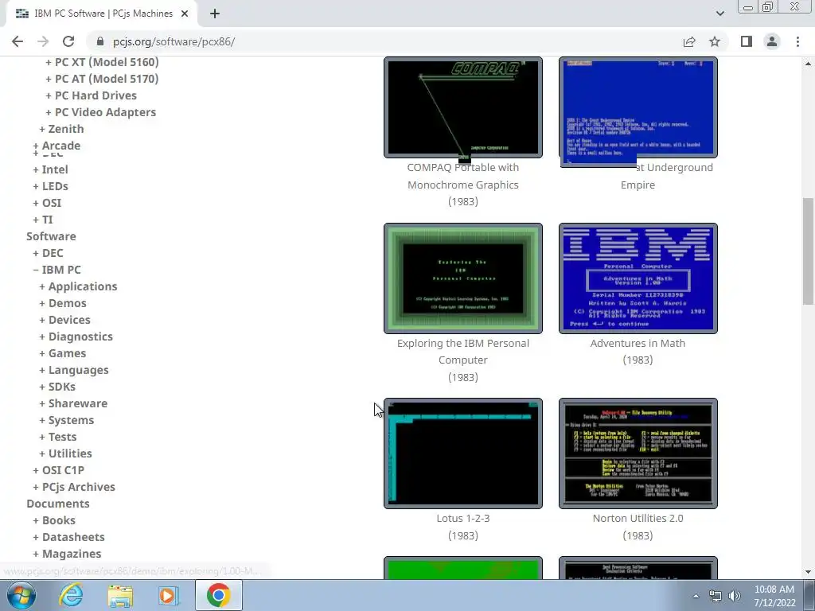
Task: Click the Norton Utilities 2.0 caption
Action: click(638, 518)
